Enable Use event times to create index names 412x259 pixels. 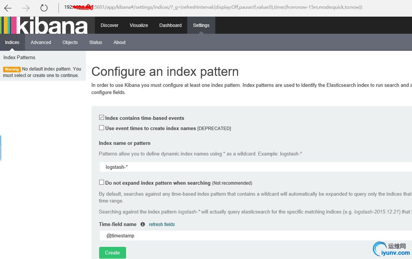point(101,128)
